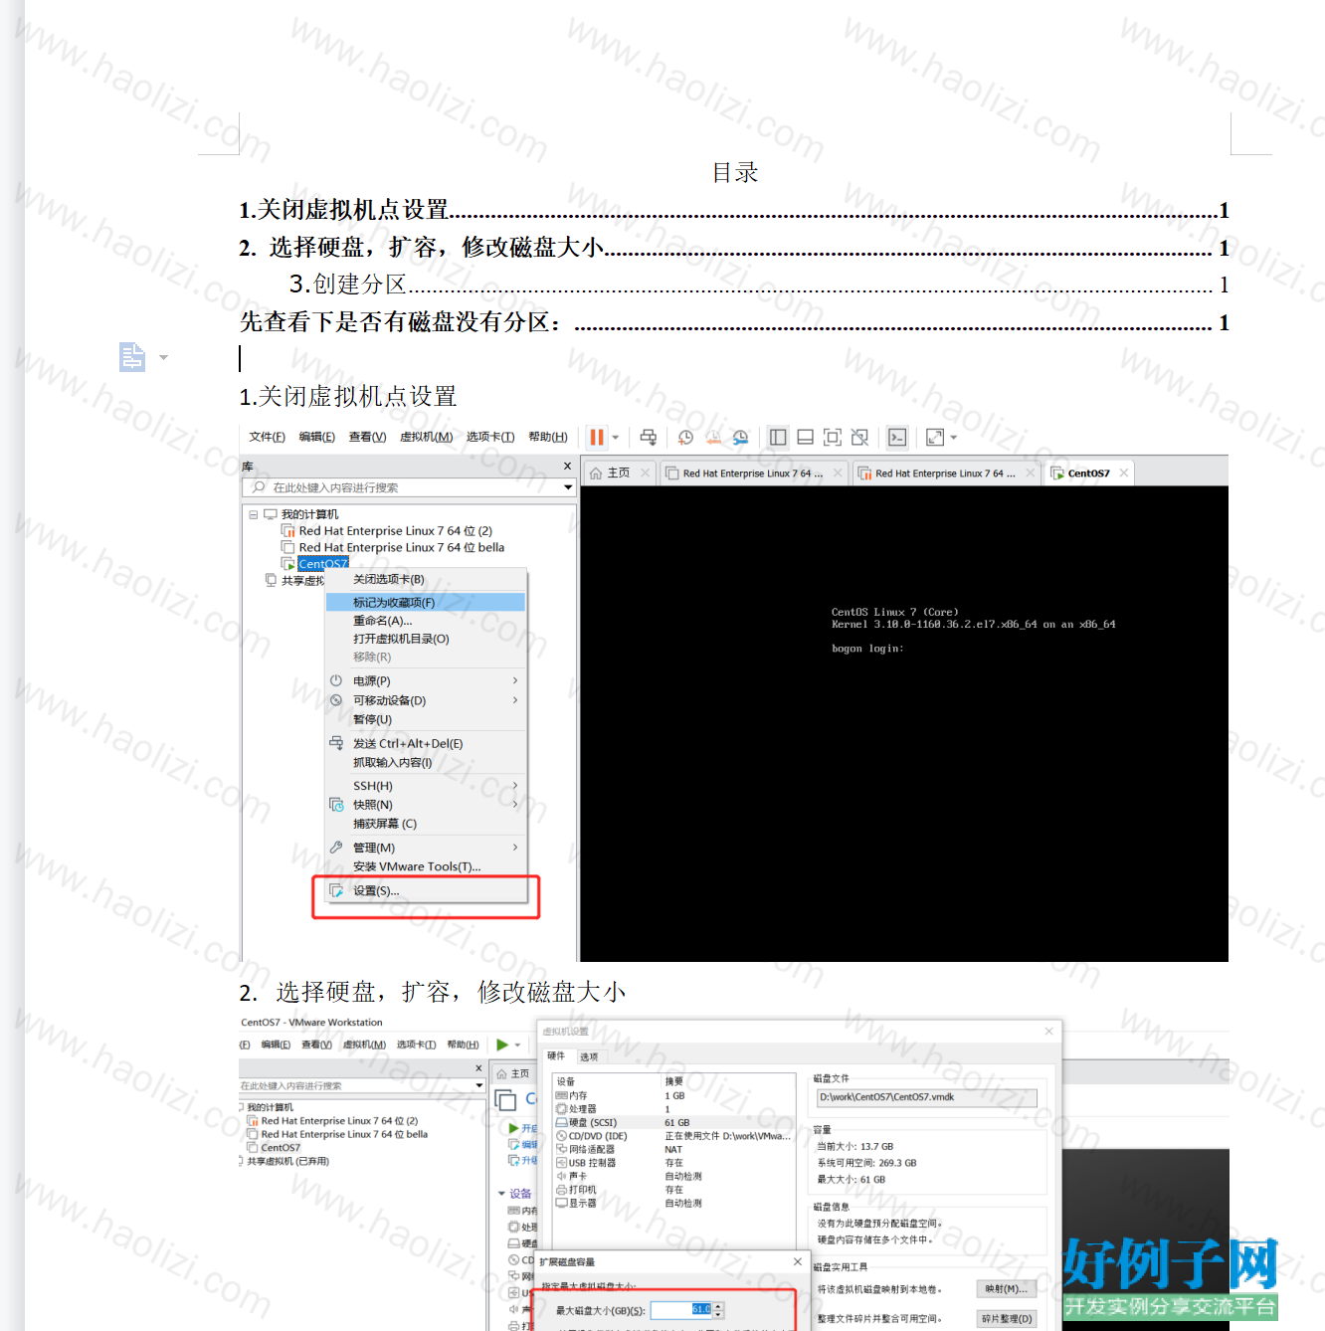Choose 捕获屏幕 (C) in context menu
This screenshot has width=1325, height=1331.
(385, 824)
